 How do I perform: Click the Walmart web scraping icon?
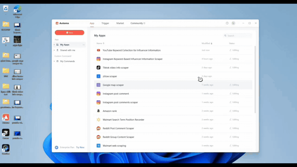tap(98, 146)
